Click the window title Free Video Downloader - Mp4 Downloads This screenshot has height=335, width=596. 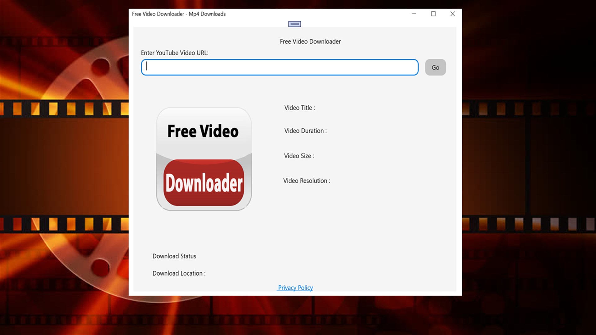pos(179,14)
